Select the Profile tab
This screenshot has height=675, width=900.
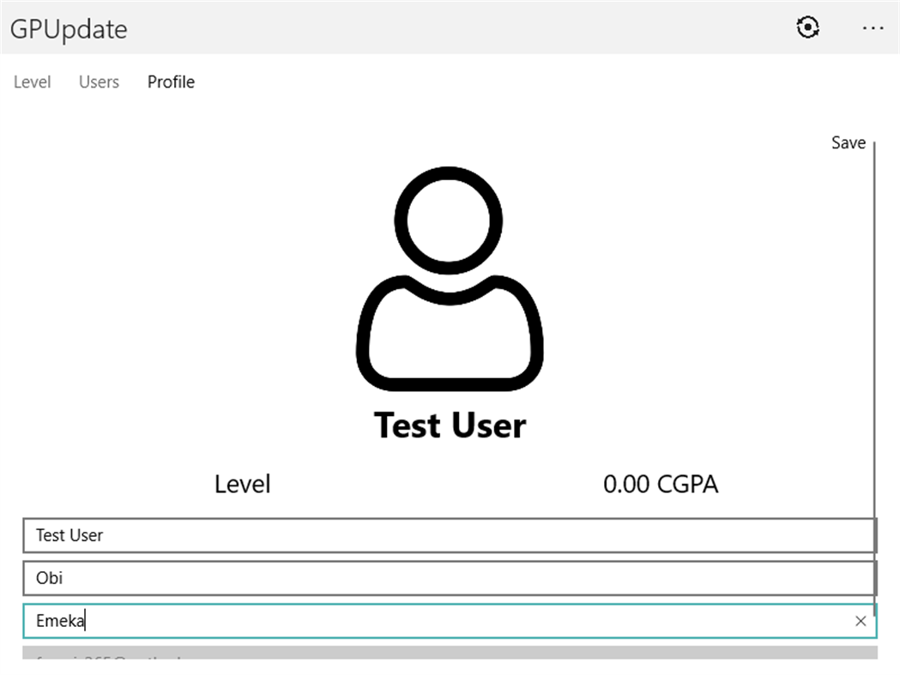(170, 81)
